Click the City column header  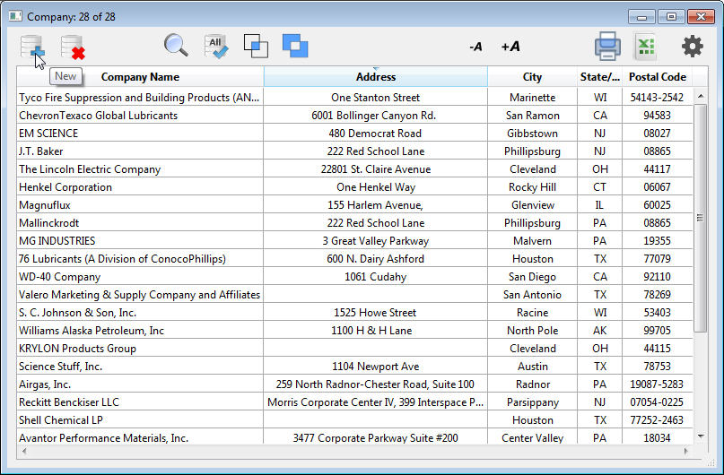coord(532,77)
